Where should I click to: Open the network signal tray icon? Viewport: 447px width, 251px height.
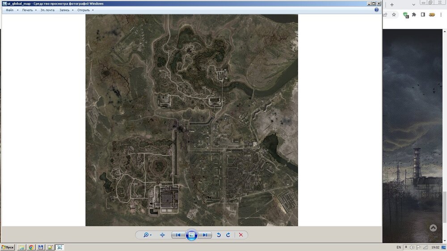click(x=426, y=247)
